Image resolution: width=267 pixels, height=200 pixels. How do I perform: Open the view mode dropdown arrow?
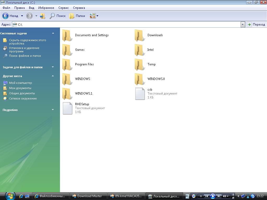click(x=98, y=16)
